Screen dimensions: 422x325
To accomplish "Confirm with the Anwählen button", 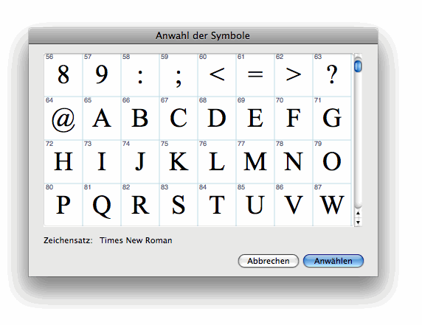I will pyautogui.click(x=333, y=261).
